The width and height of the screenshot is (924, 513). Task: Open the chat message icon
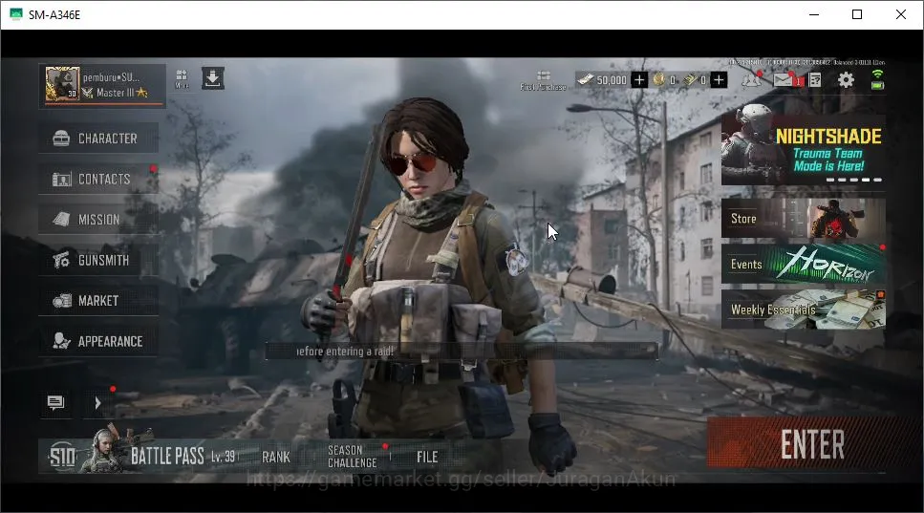coord(56,403)
